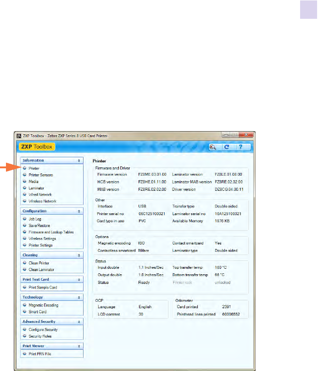Collapse the Advanced Security section chevron

click(x=79, y=322)
